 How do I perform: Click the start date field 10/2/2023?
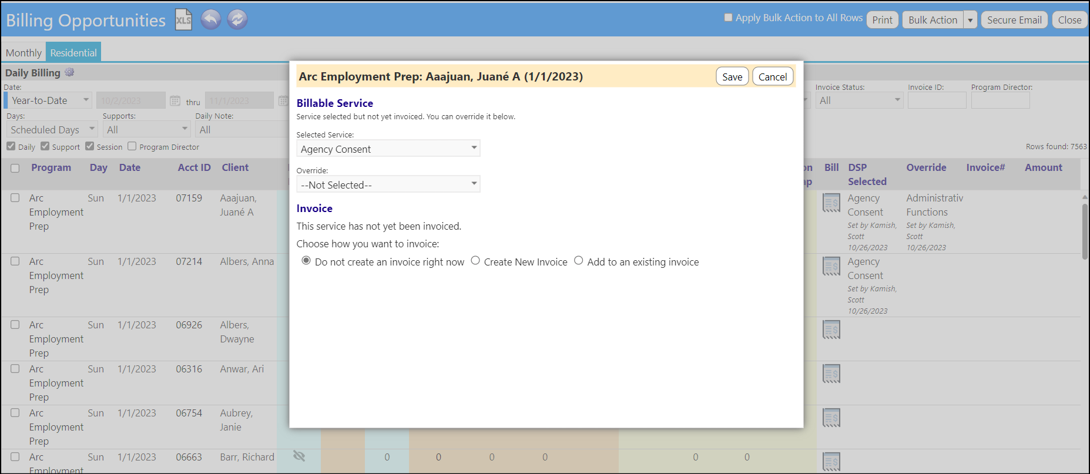[131, 100]
